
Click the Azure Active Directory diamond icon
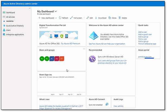(x=4, y=25)
